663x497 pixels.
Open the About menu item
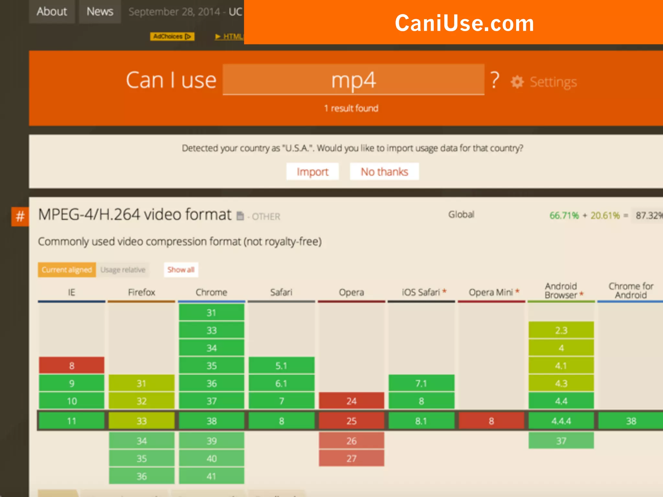click(x=52, y=12)
